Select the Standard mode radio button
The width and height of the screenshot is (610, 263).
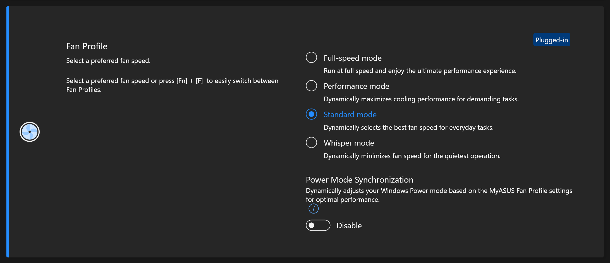tap(311, 114)
